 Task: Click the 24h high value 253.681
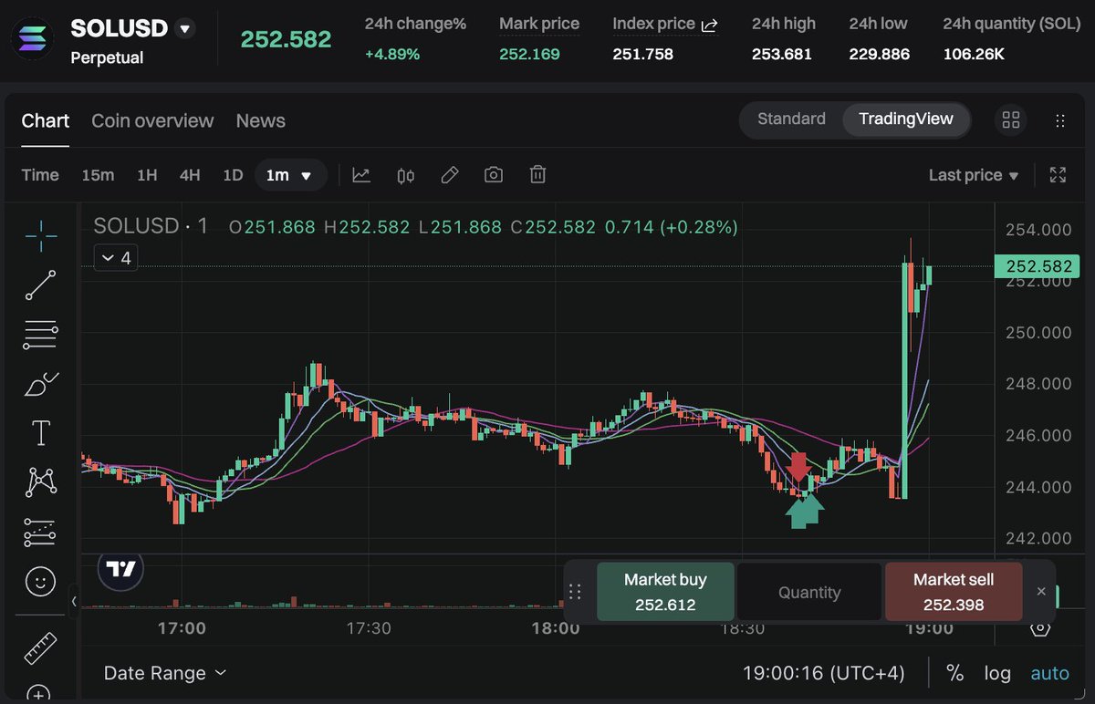click(x=782, y=54)
